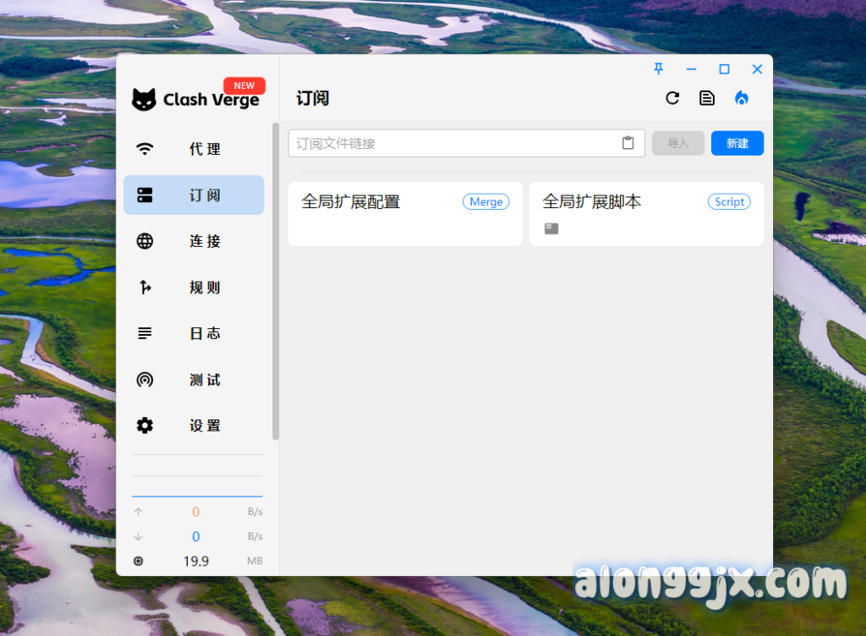Click the Clash Verge cat logo
This screenshot has width=866, height=636.
145,100
